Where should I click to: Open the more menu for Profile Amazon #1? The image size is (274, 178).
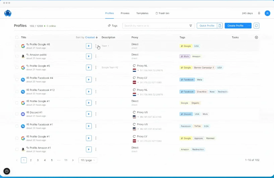click(x=96, y=149)
